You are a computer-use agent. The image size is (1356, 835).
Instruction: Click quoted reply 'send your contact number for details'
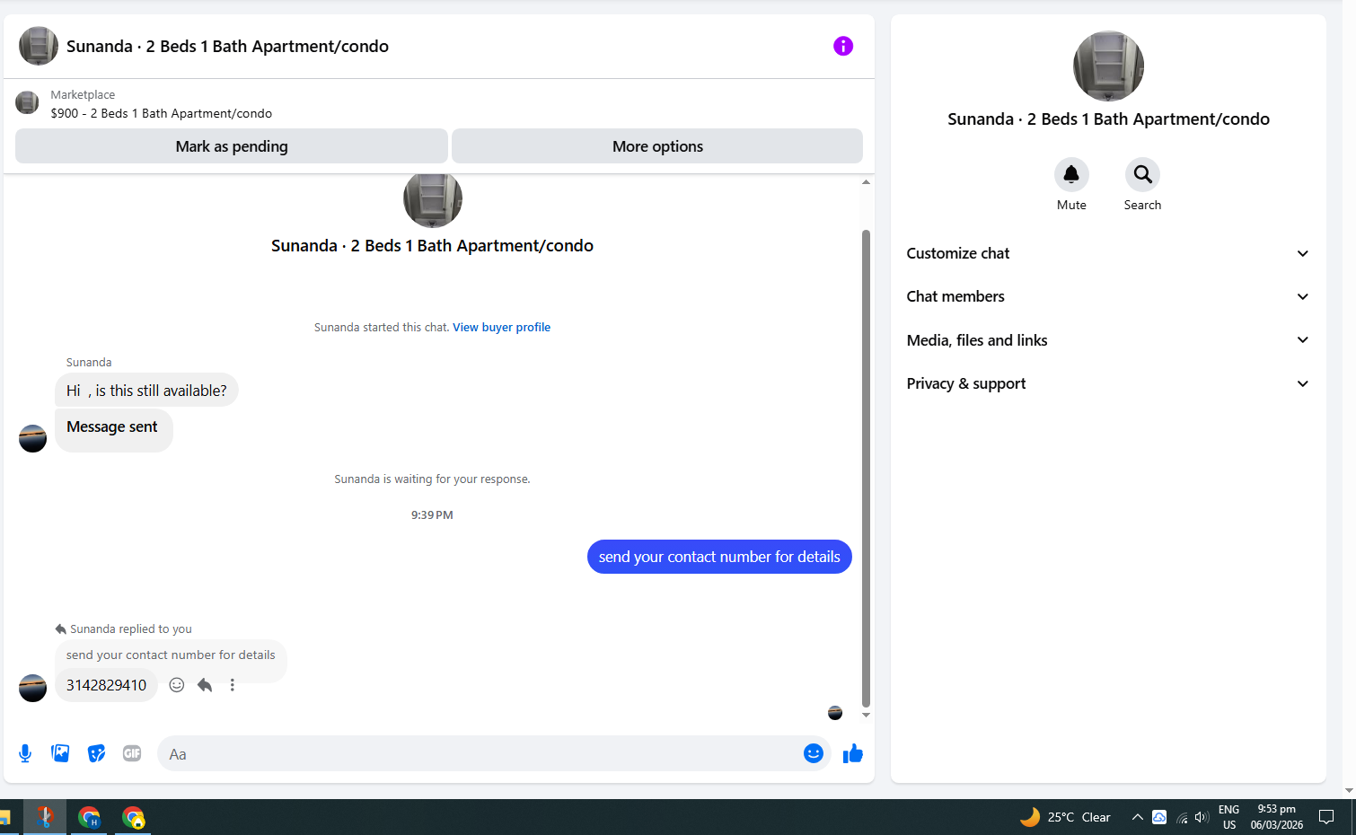click(171, 655)
